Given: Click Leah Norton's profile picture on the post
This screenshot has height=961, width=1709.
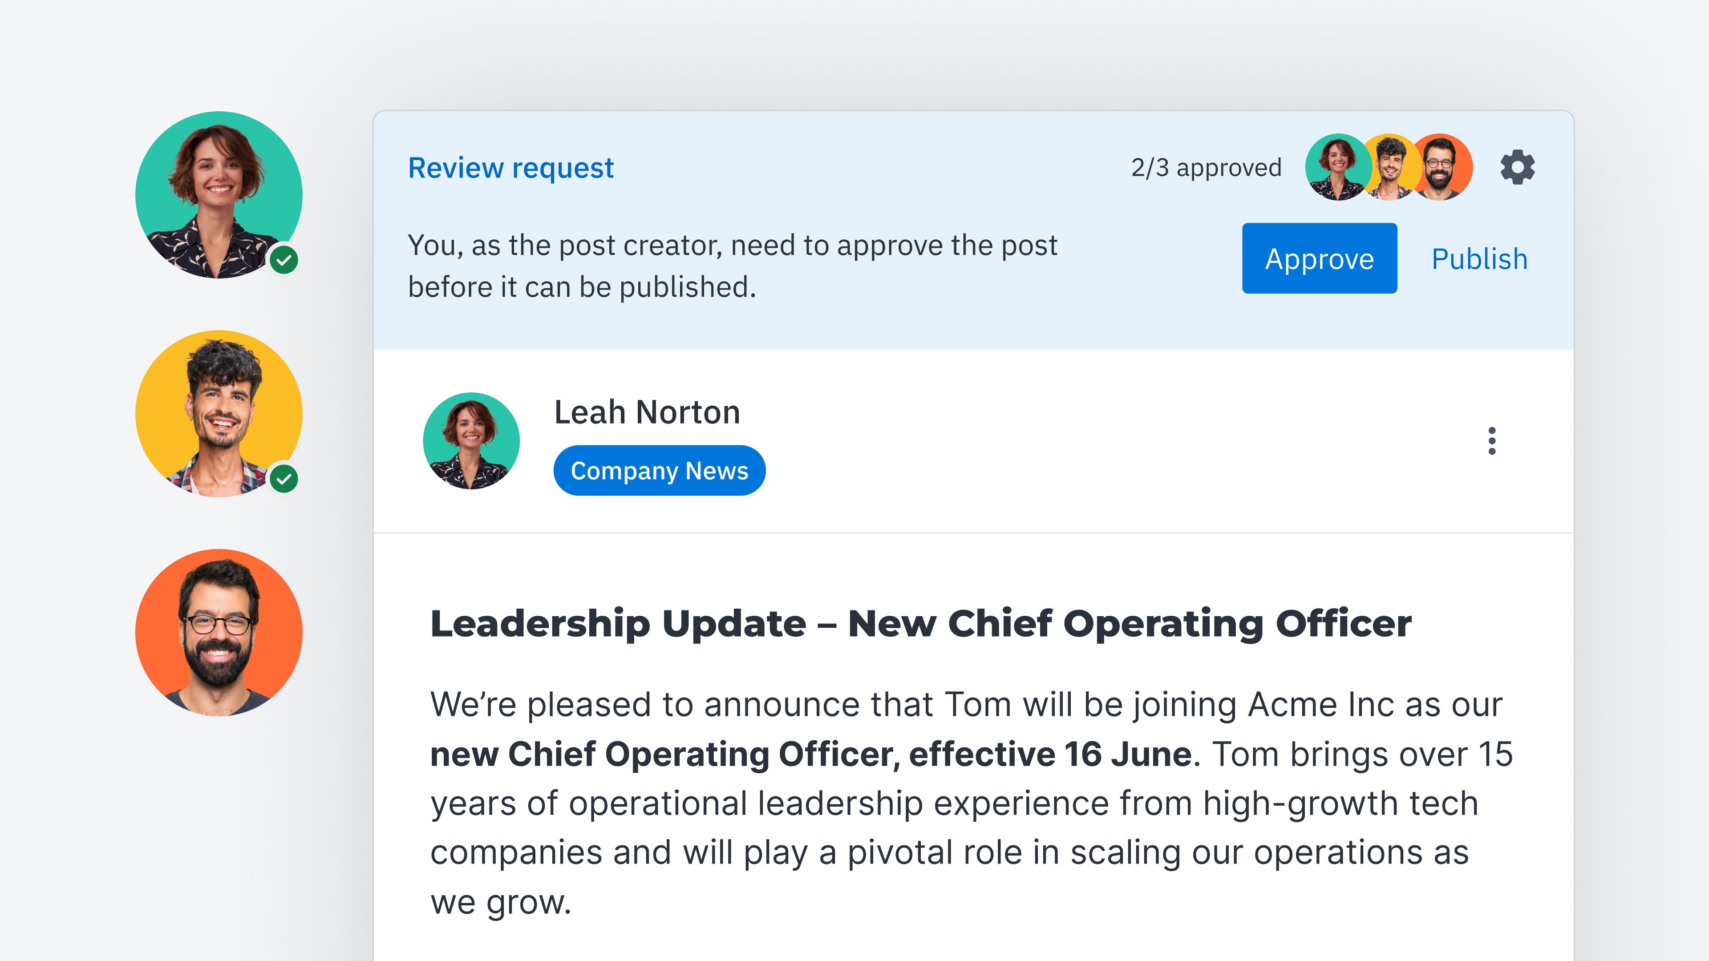Looking at the screenshot, I should tap(471, 441).
